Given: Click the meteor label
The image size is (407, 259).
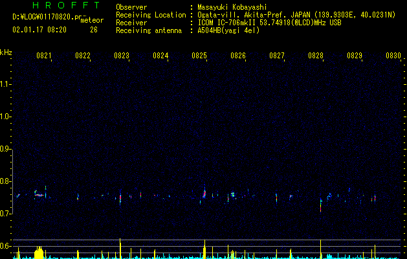Looking at the screenshot, I should pyautogui.click(x=92, y=20).
